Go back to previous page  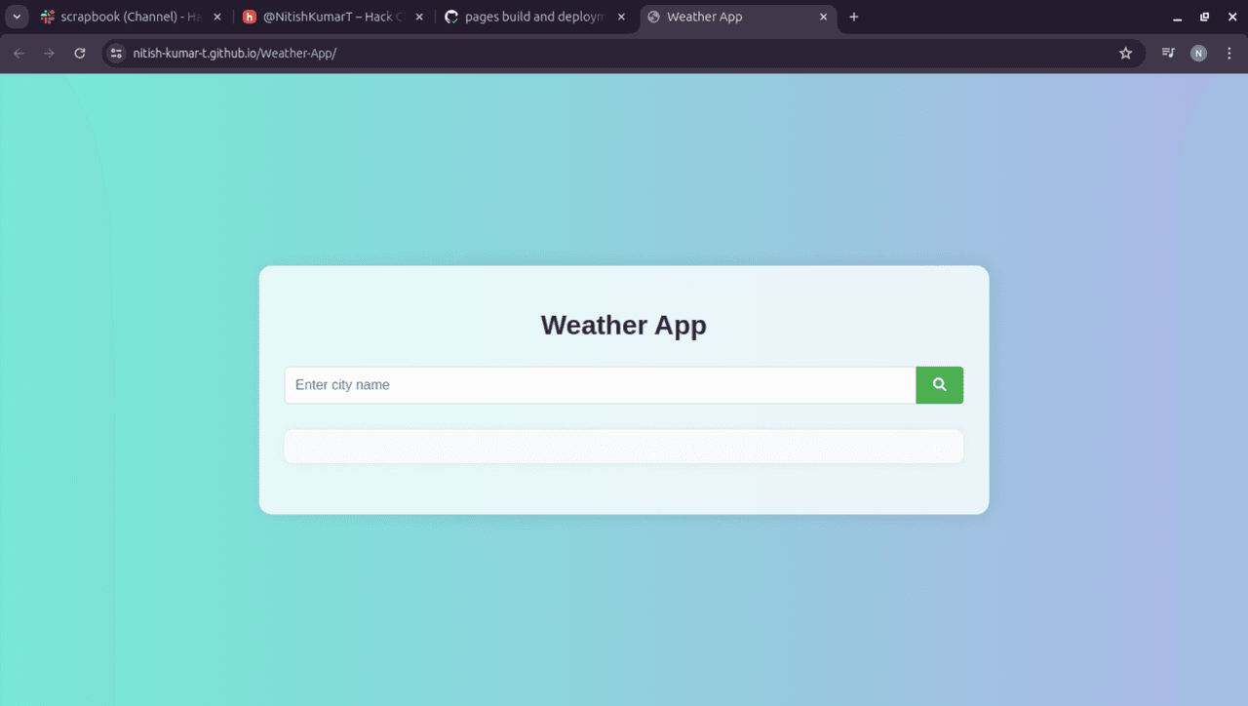tap(19, 54)
